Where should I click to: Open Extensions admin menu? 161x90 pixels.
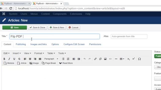click(76, 14)
